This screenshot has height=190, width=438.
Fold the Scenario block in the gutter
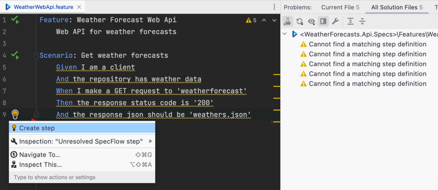click(x=36, y=55)
